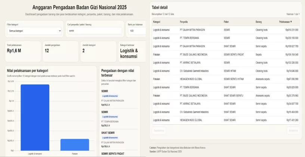This screenshot has height=157, width=305.
Task: Select 'Rp230,2 Jt' value in largest procurement list
Action: click(x=105, y=126)
